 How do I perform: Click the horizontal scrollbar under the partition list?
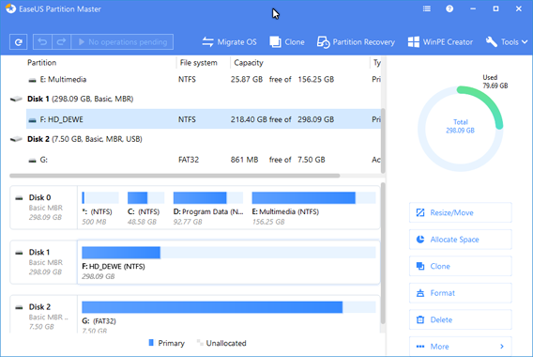(x=175, y=176)
